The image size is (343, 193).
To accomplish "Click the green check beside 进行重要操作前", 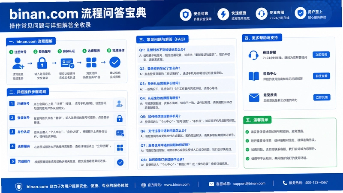I will pos(247,141).
